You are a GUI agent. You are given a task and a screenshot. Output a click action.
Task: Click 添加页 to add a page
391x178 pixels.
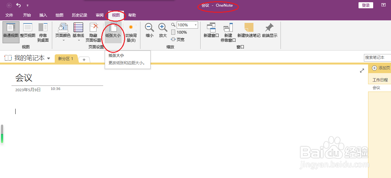pos(381,68)
